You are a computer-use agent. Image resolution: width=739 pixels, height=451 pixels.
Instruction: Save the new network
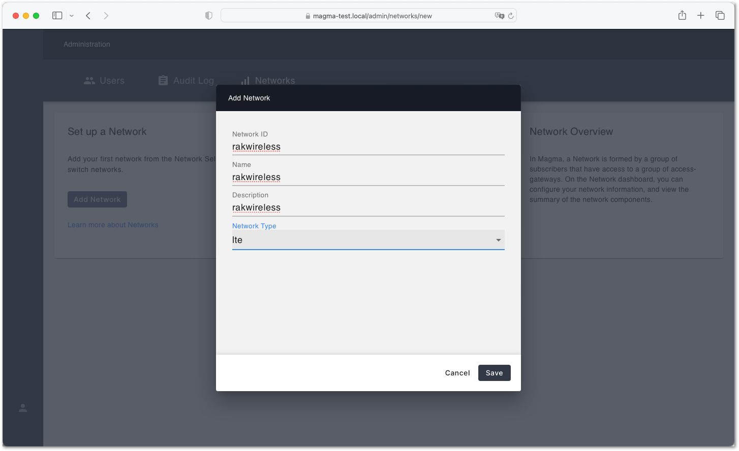[495, 373]
